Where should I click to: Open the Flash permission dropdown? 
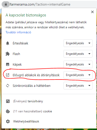(x=78, y=54)
